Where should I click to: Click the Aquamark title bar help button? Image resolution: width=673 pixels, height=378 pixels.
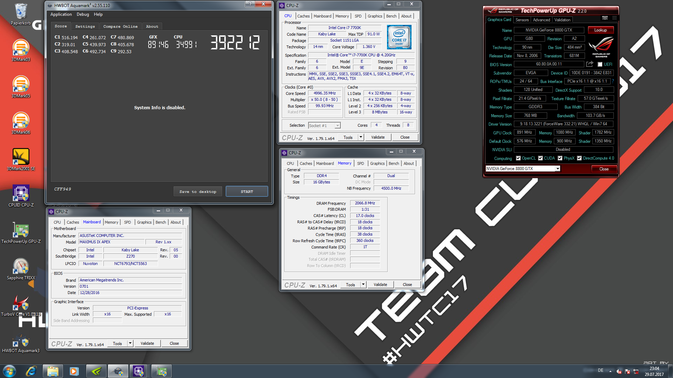click(x=250, y=4)
